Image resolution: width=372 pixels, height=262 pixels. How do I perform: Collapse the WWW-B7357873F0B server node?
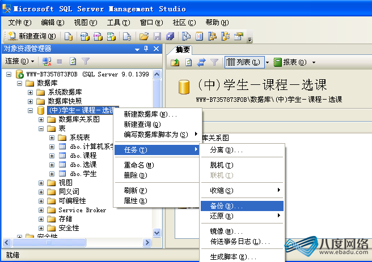pos(9,75)
